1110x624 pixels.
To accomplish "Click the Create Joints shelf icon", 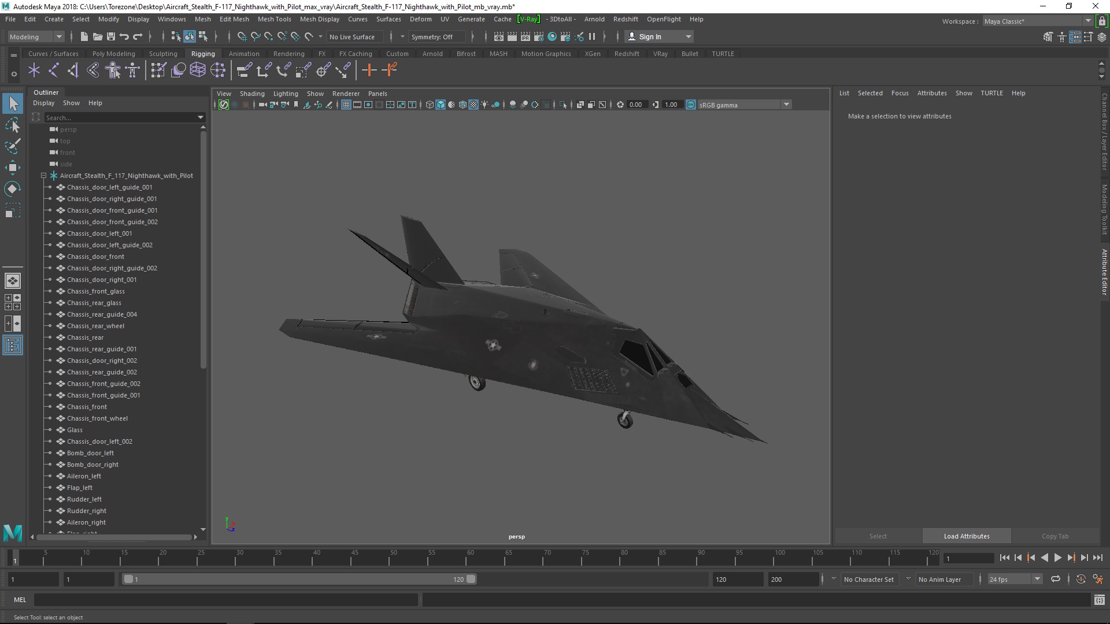I will (53, 70).
